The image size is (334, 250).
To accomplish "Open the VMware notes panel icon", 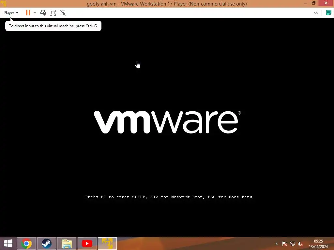I will click(x=328, y=13).
